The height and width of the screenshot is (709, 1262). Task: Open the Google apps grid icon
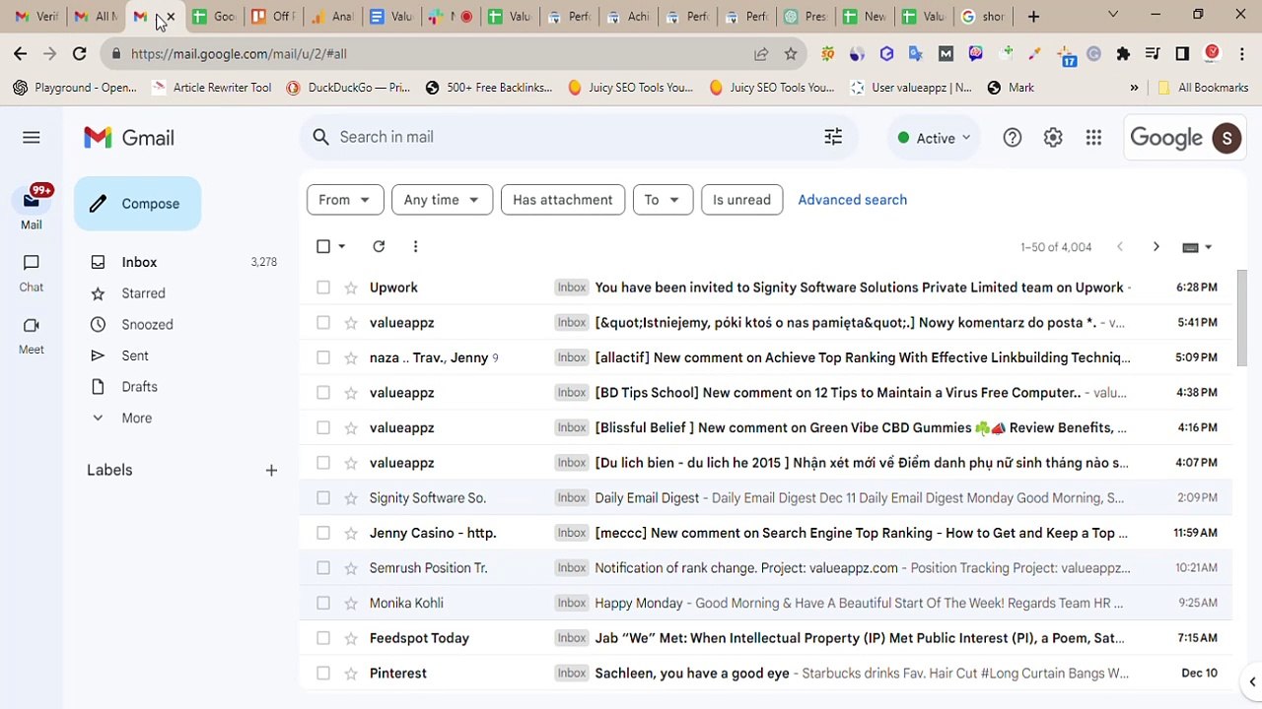point(1093,138)
